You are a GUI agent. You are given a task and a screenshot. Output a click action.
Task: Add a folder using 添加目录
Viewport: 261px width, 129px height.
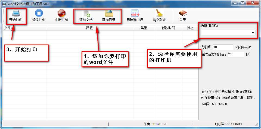coord(109,16)
